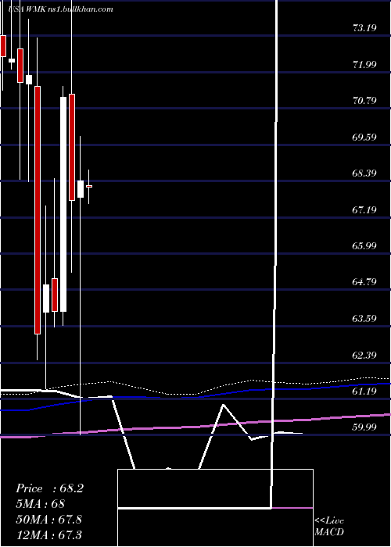Click the <<Live MACD label
391x547 pixels.
point(329,526)
